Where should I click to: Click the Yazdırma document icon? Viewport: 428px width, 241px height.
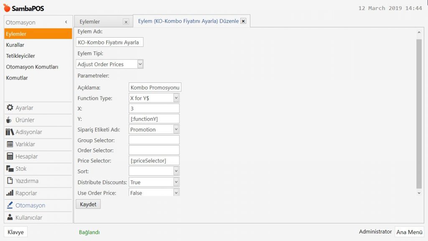[x=10, y=181]
